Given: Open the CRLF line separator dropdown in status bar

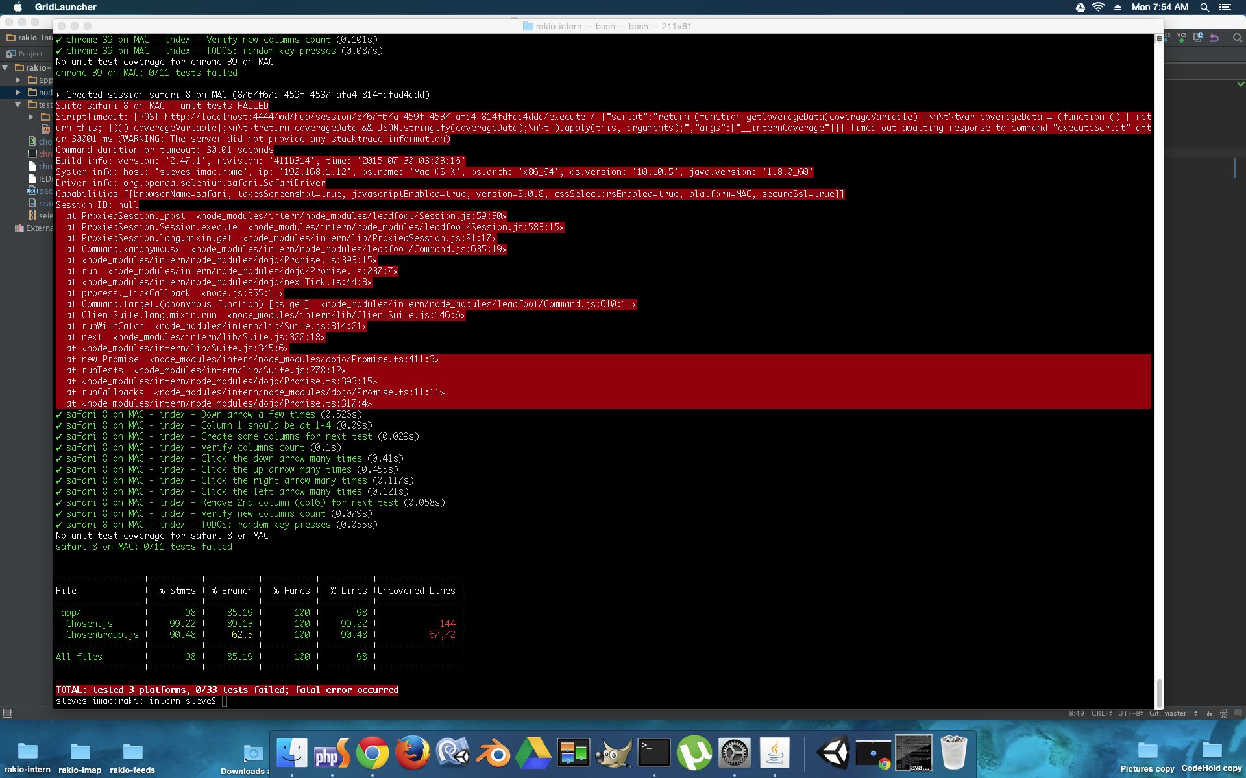Looking at the screenshot, I should pos(1102,713).
